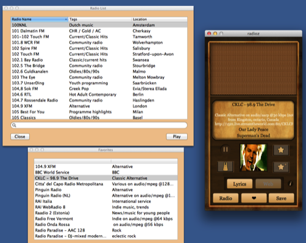Select 103 The Eye station
The width and height of the screenshot is (306, 243).
pos(99,78)
